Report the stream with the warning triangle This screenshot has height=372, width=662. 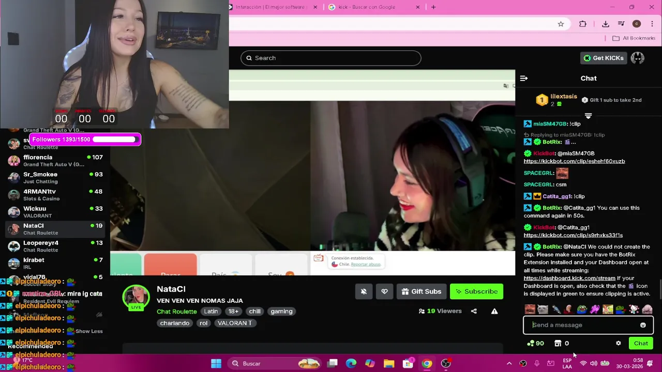[x=494, y=311]
